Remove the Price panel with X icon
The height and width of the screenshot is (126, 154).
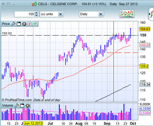pyautogui.click(x=24, y=24)
